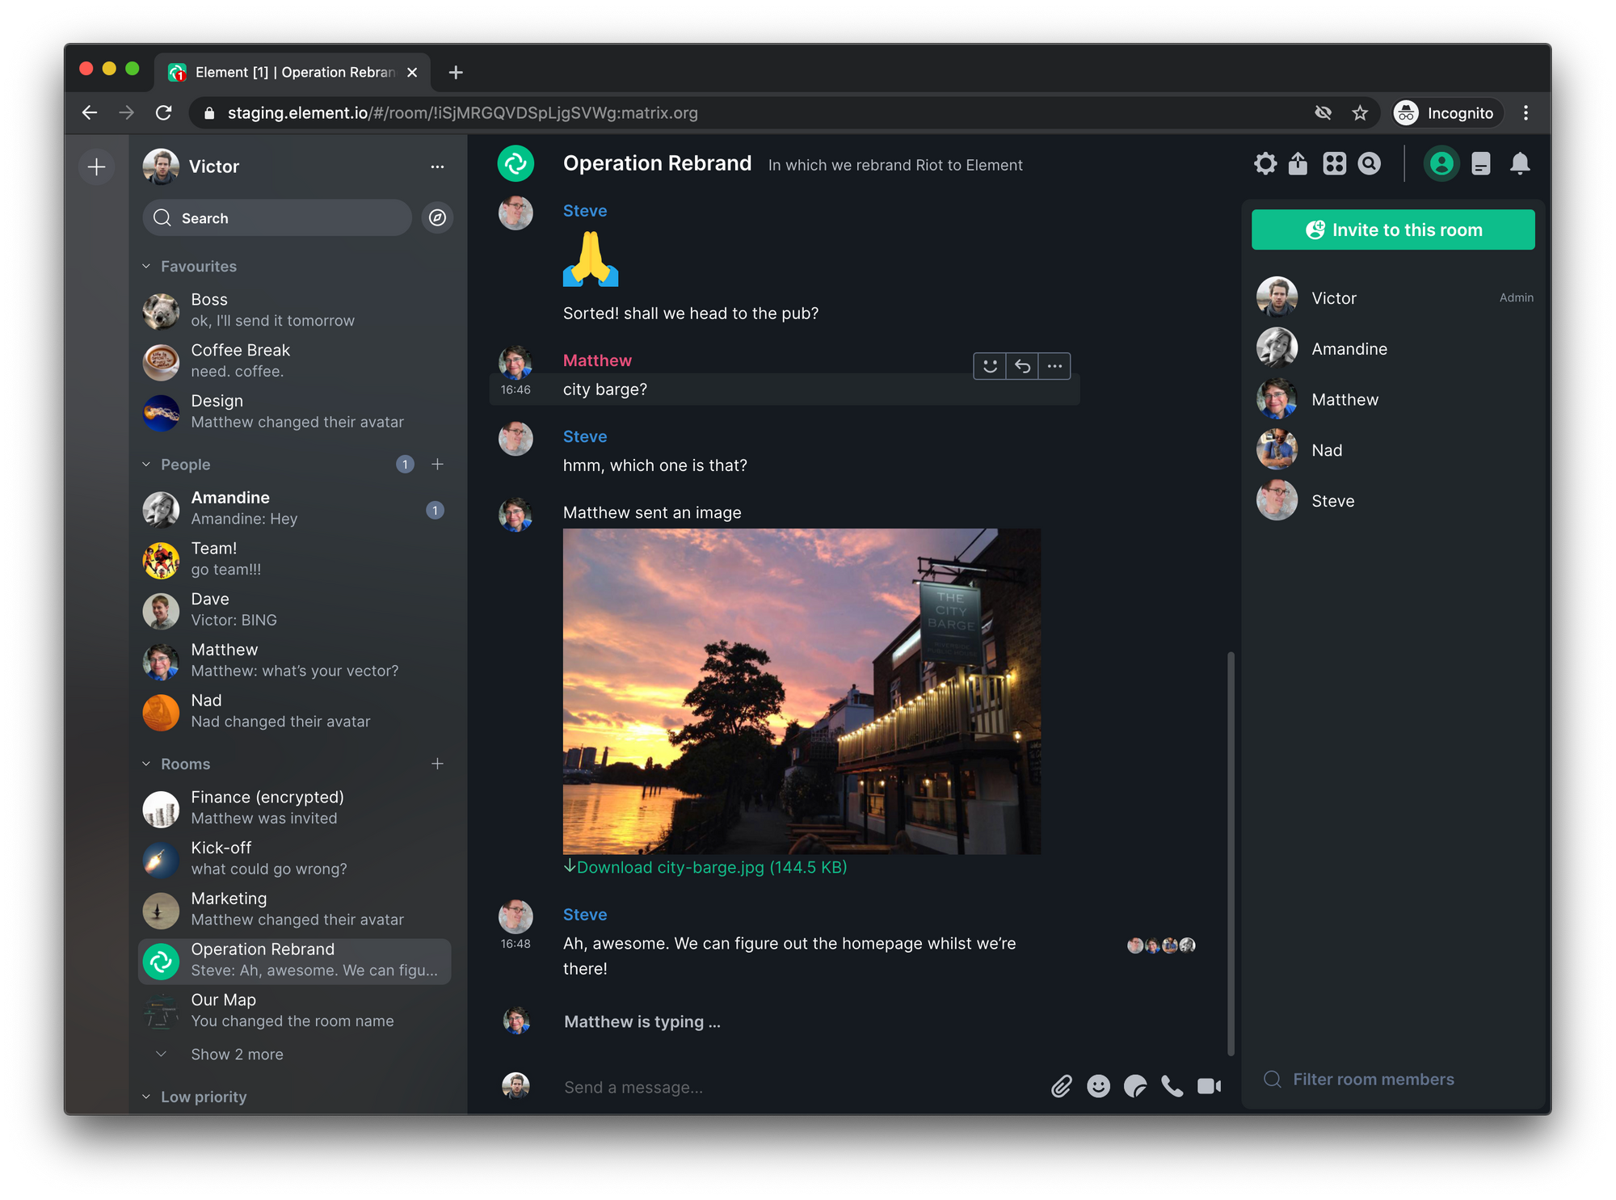Download city-barge.jpg image link
Screen dimensions: 1616x1200
click(x=706, y=867)
